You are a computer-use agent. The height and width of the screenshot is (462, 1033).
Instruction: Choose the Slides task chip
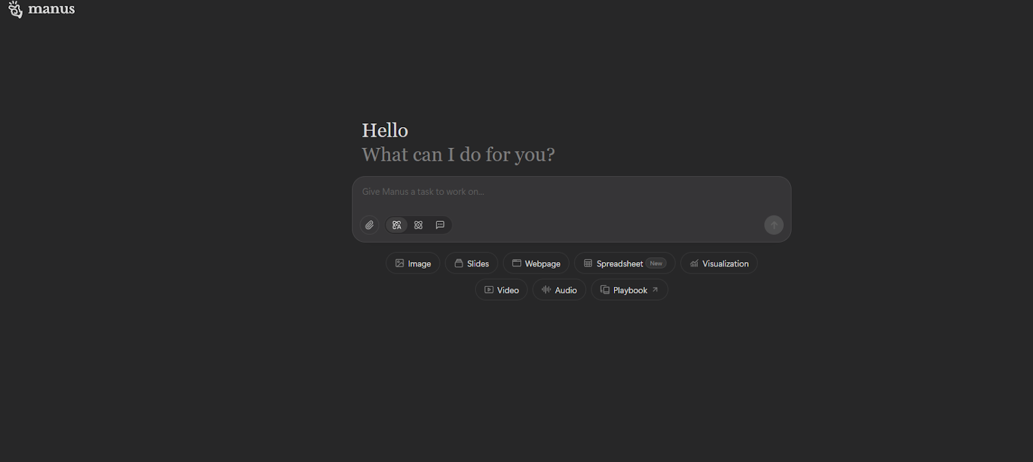471,263
